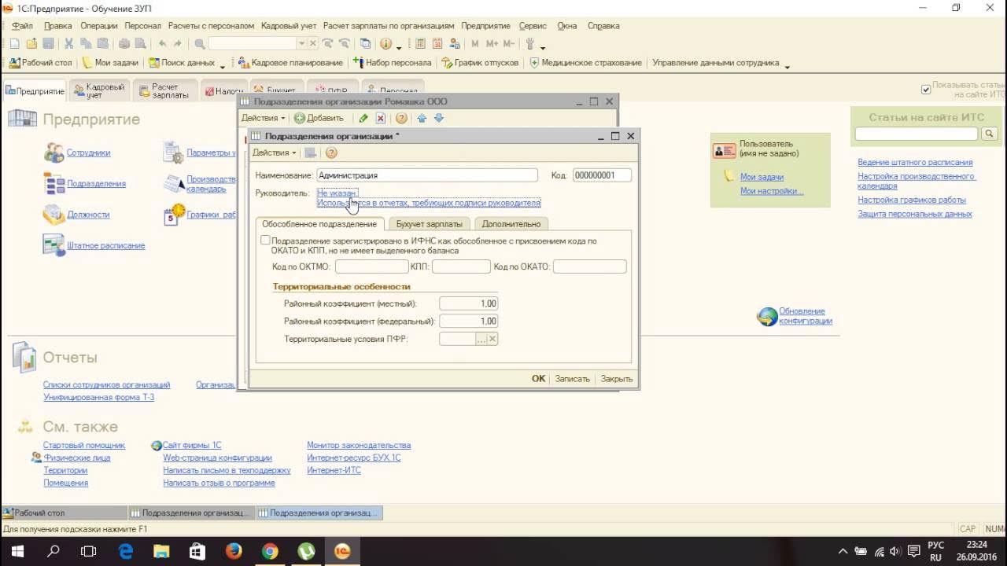
Task: Click the M+ memory button
Action: click(x=492, y=44)
